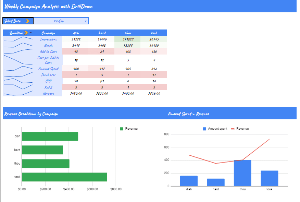Select the thou column header
This screenshot has width=300, height=202.
128,33
